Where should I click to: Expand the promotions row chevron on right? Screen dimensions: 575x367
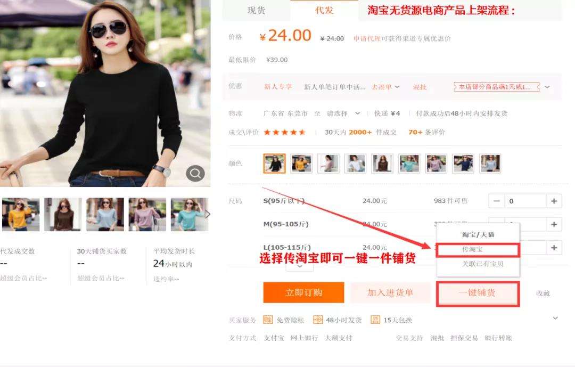pyautogui.click(x=547, y=87)
